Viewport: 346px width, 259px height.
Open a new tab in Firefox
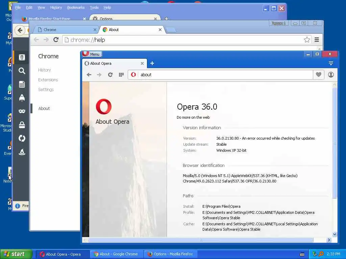pyautogui.click(x=167, y=19)
